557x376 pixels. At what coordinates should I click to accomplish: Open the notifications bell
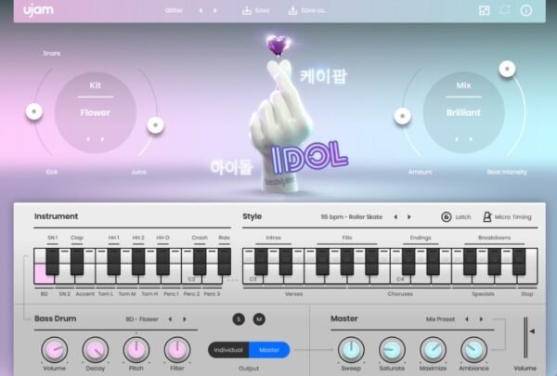click(x=505, y=10)
